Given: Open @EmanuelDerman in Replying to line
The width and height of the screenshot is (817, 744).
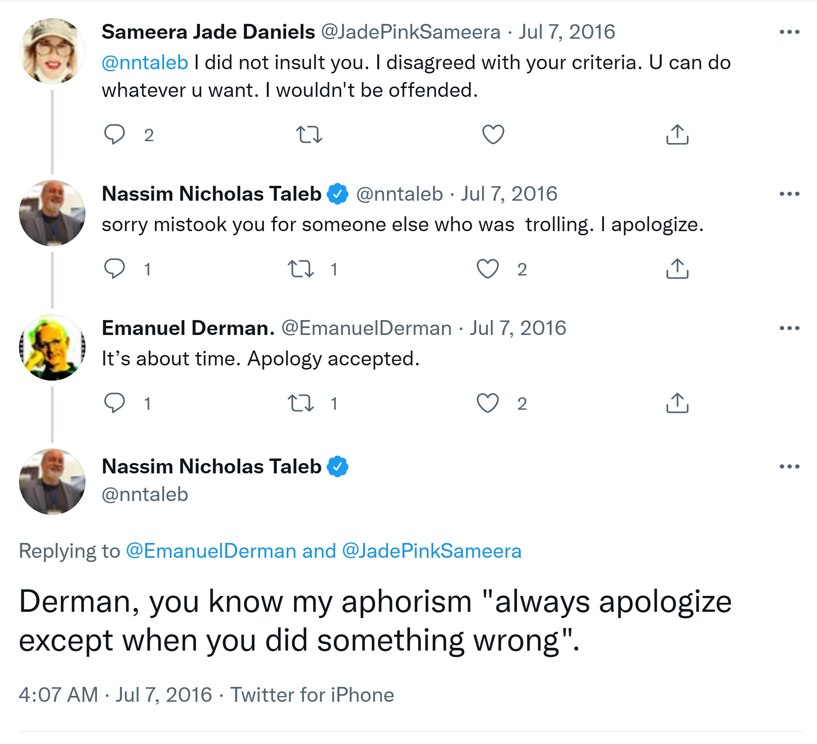Looking at the screenshot, I should pyautogui.click(x=211, y=551).
